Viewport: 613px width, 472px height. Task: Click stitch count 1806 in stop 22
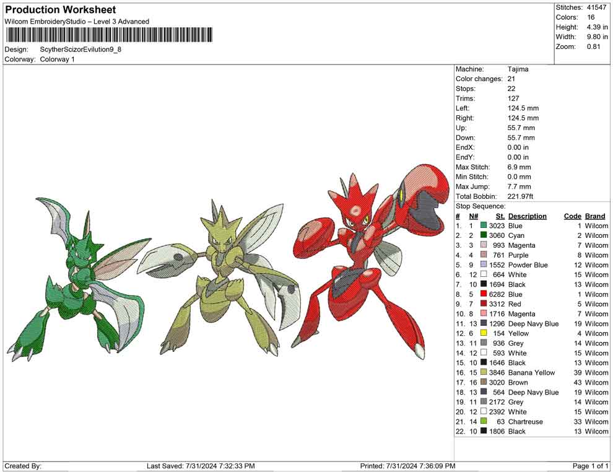coord(497,431)
